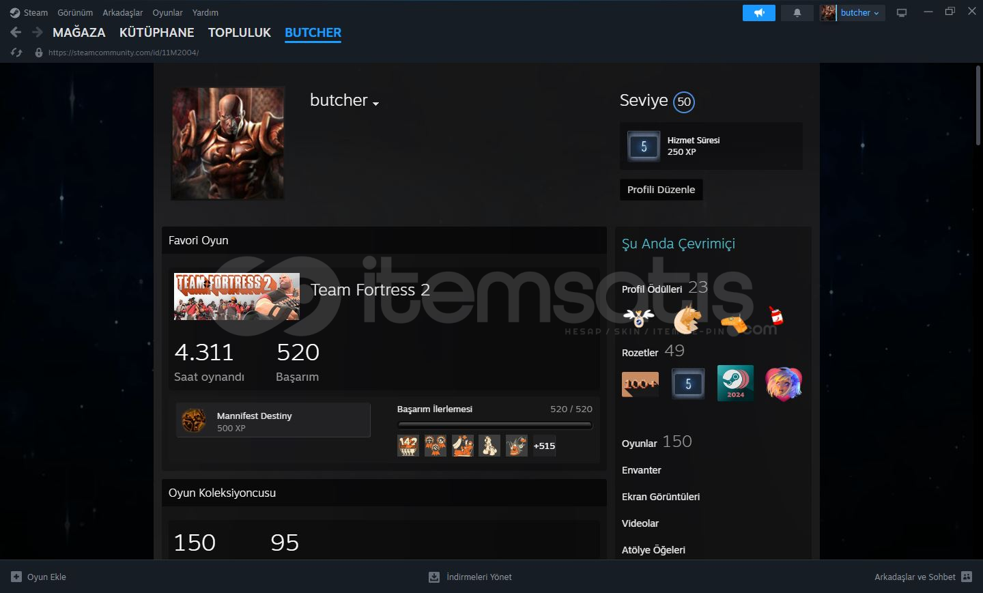The width and height of the screenshot is (983, 593).
Task: Click the winged Steam money bag award
Action: [x=638, y=318]
